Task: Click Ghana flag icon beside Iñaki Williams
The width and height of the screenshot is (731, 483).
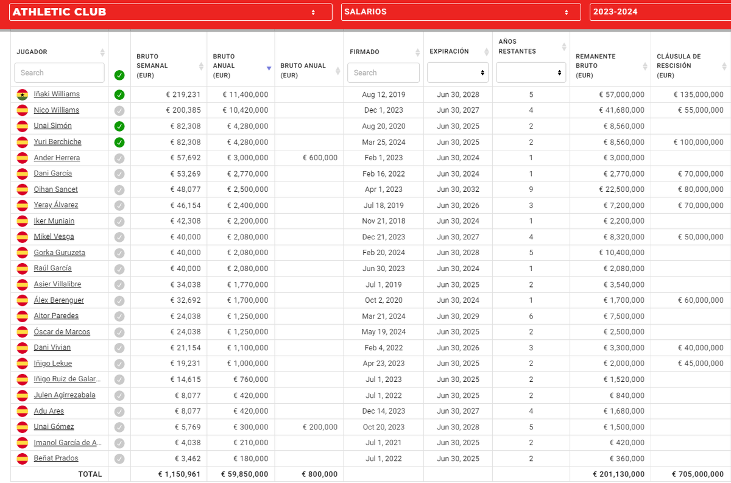Action: tap(23, 94)
